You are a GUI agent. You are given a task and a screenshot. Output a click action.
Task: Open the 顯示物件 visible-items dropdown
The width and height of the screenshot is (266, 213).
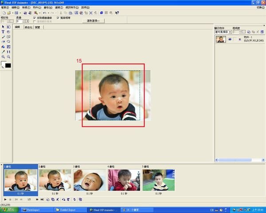click(x=223, y=32)
